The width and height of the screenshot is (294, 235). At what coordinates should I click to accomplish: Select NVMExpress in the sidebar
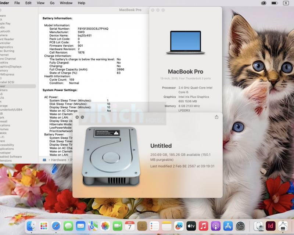click(7, 75)
